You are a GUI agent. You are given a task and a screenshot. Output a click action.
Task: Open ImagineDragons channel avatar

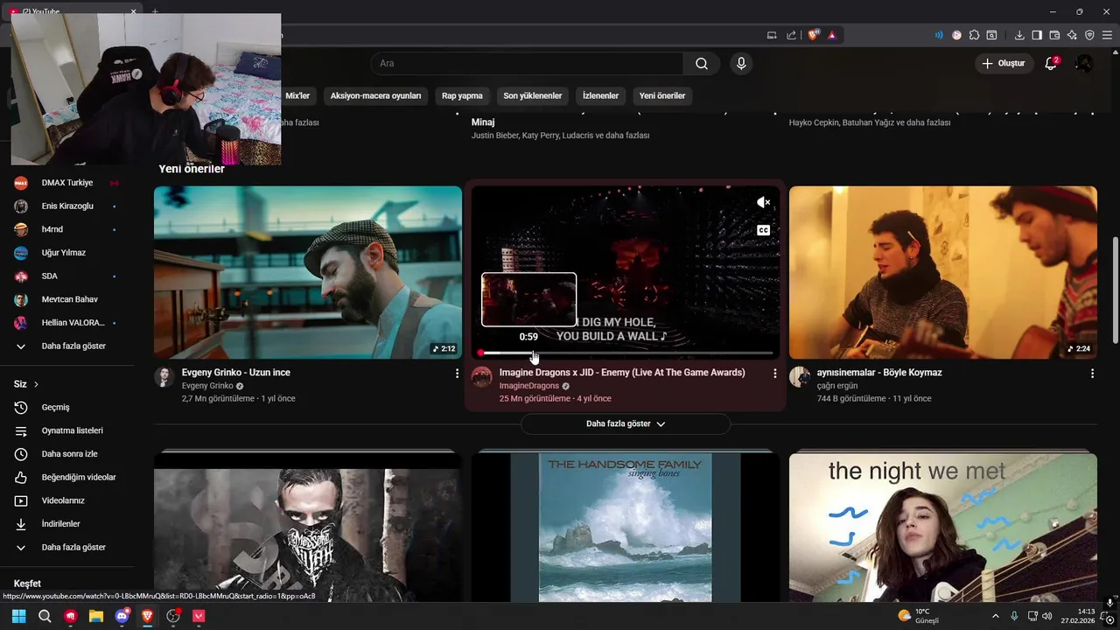tap(482, 377)
